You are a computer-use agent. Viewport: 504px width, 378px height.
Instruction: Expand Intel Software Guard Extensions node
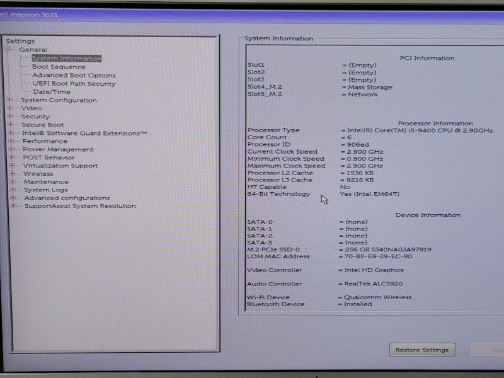click(11, 133)
